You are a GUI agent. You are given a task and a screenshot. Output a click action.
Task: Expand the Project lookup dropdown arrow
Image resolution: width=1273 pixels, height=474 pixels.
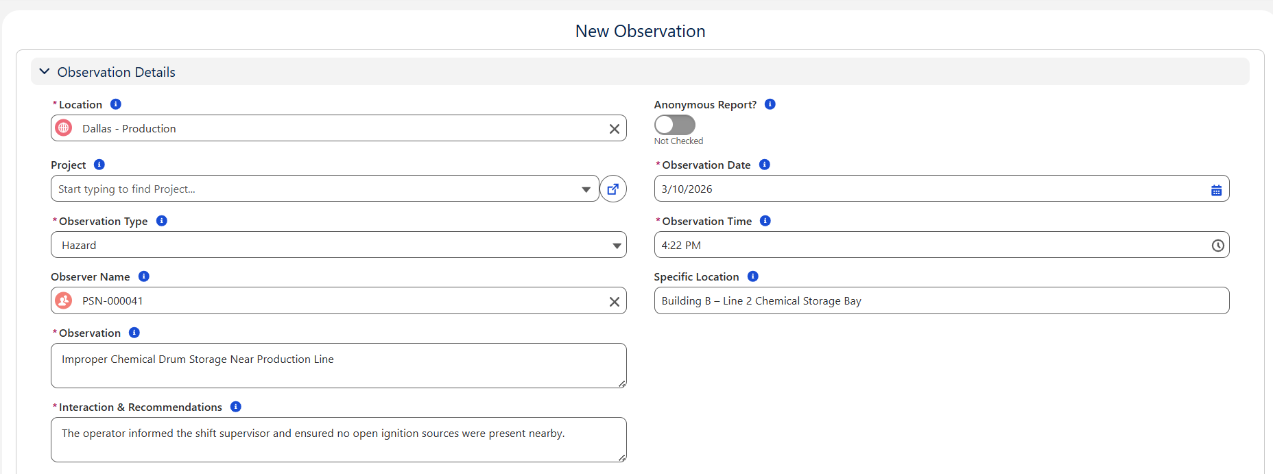(x=586, y=189)
